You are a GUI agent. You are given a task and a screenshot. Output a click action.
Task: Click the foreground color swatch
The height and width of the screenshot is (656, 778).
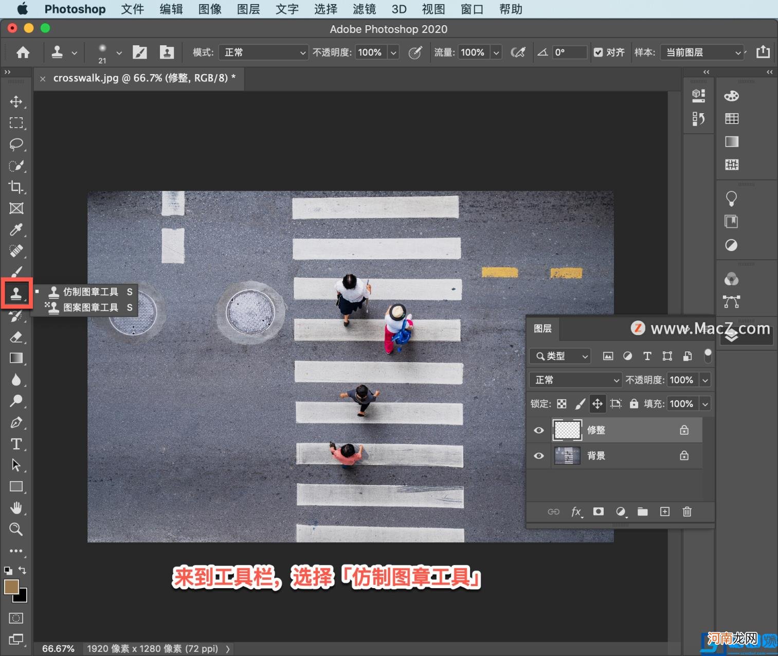coord(11,587)
